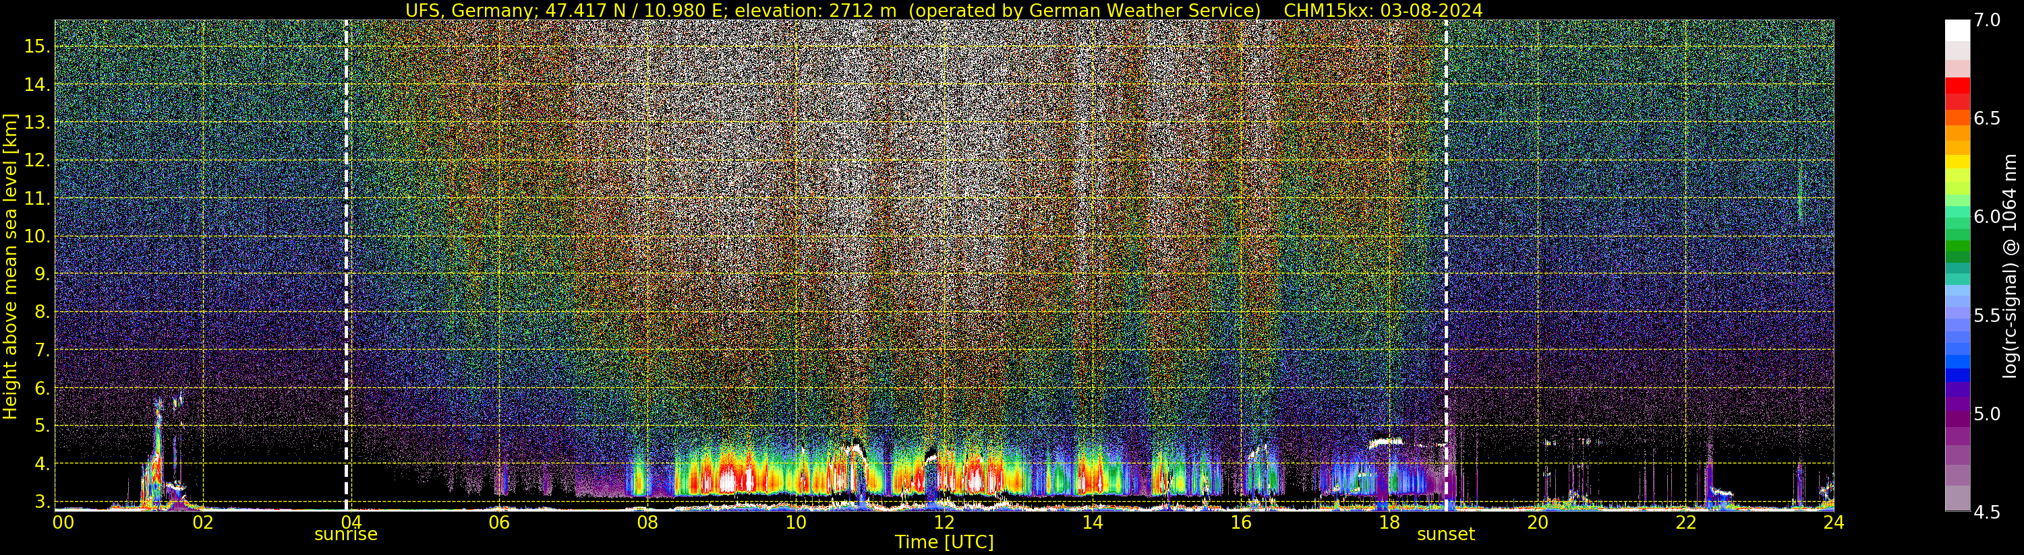This screenshot has width=2024, height=555.
Task: Click the '24' time axis tick label
Action: click(1834, 523)
